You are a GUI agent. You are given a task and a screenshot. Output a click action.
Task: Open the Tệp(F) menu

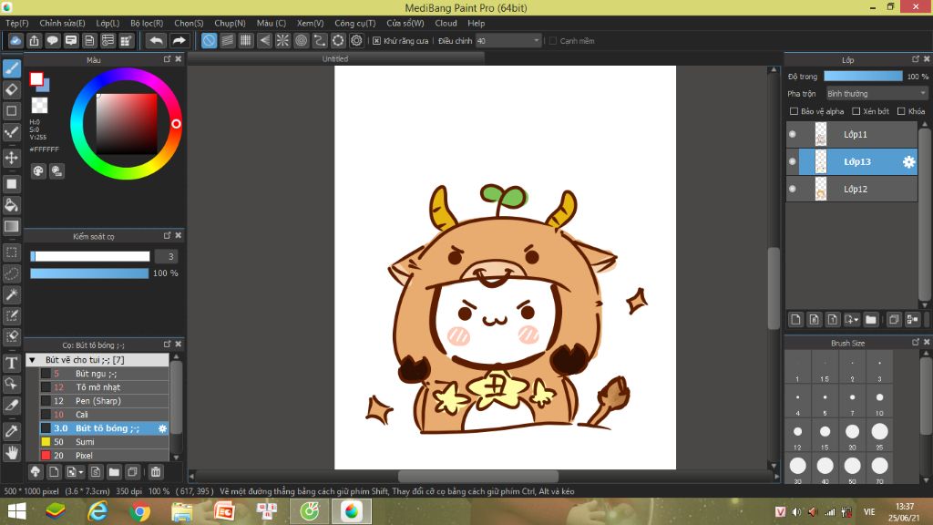[16, 23]
